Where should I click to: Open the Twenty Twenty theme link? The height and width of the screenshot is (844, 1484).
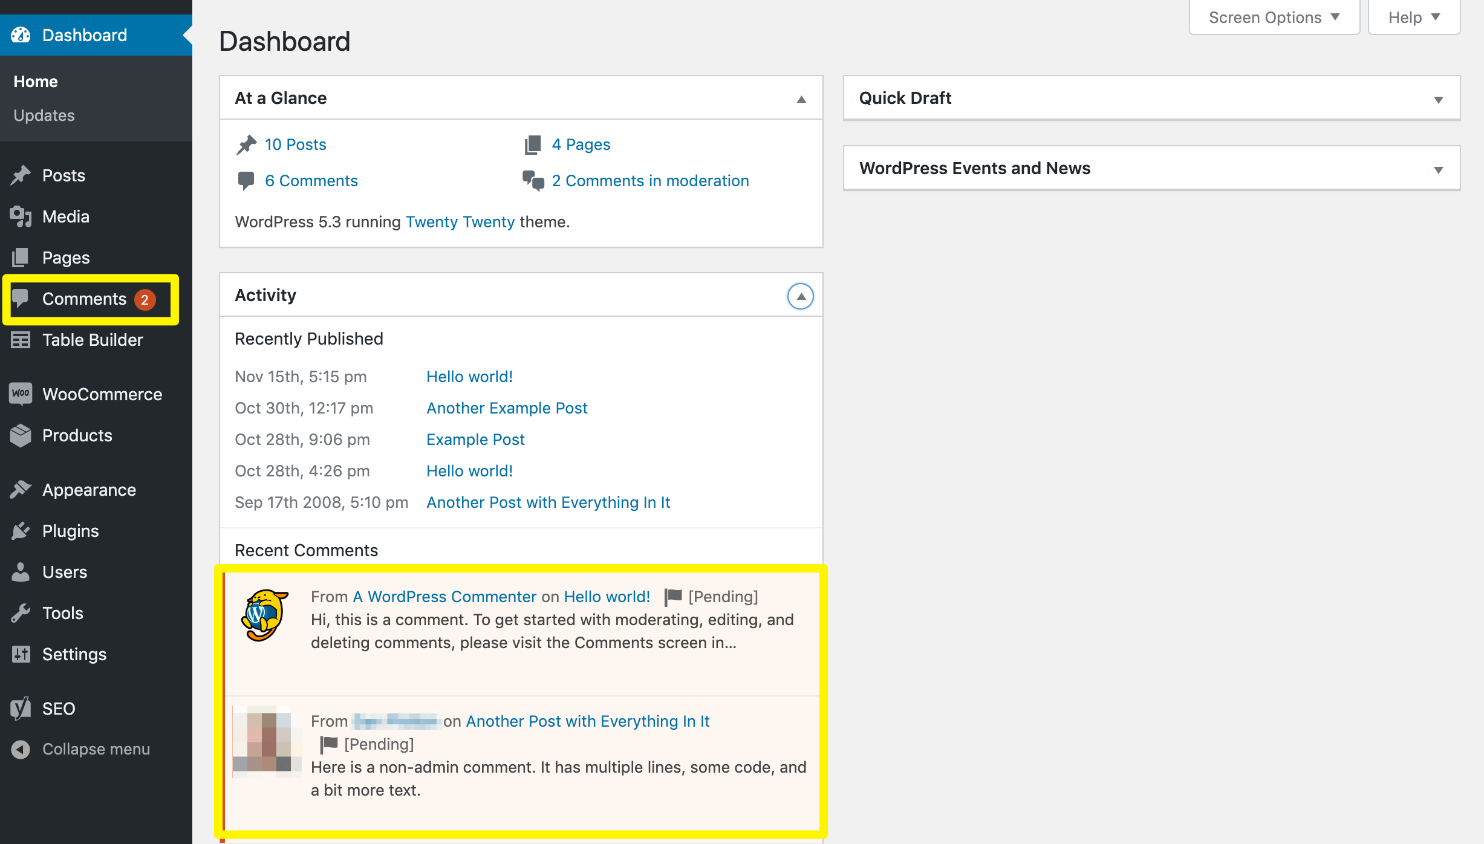[x=460, y=222]
